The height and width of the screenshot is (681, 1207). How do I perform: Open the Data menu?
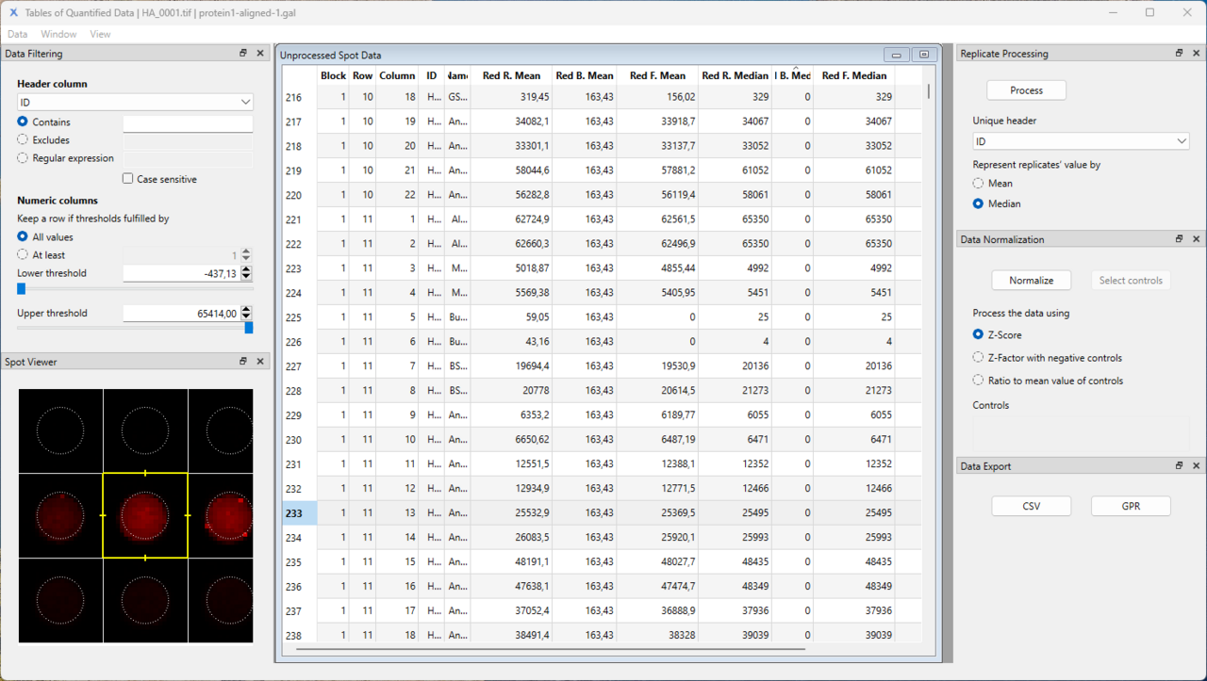point(17,33)
